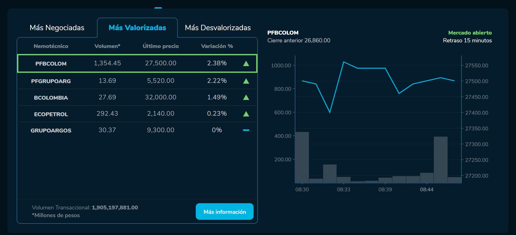This screenshot has height=235, width=516.
Task: Choose the BCOLOMBIA ticker name
Action: [x=51, y=98]
